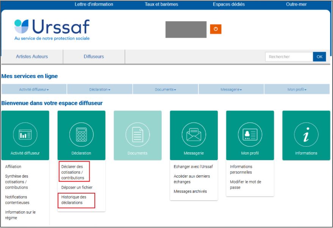Switch to the Diffuseurs tab
This screenshot has height=228, width=333.
94,57
